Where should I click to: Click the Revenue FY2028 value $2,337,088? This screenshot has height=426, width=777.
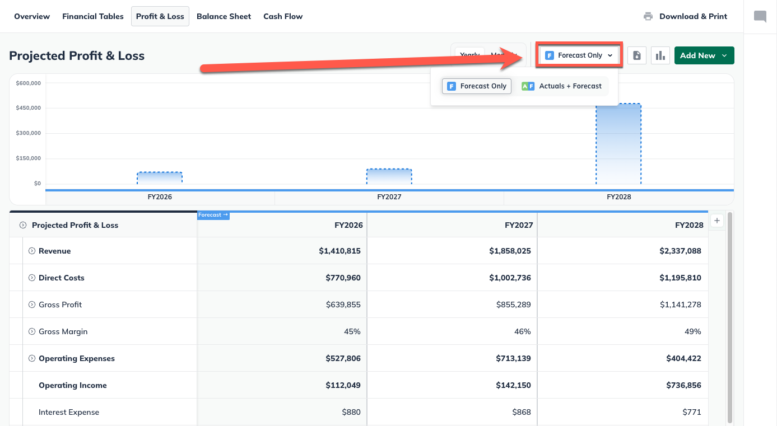point(681,251)
